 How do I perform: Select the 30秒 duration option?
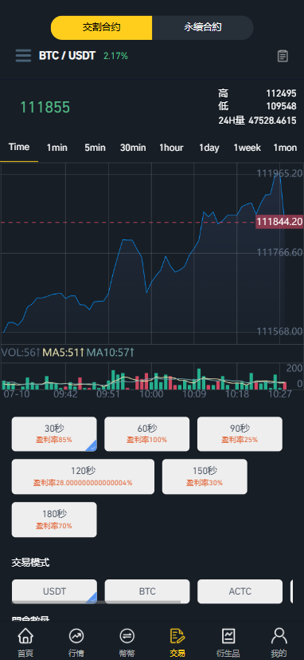(x=54, y=434)
